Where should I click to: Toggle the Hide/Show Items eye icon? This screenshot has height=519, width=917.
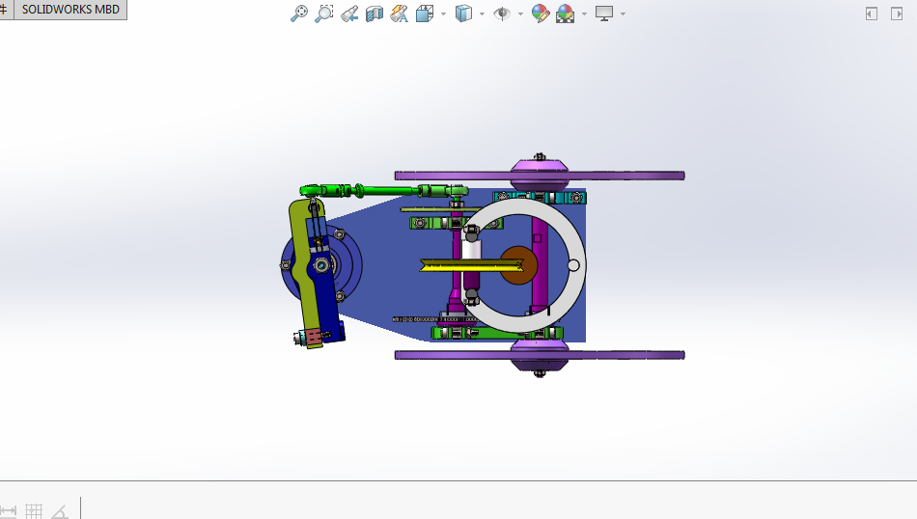coord(502,14)
